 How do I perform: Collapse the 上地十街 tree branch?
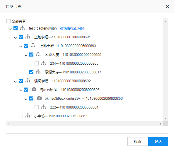[21, 47]
